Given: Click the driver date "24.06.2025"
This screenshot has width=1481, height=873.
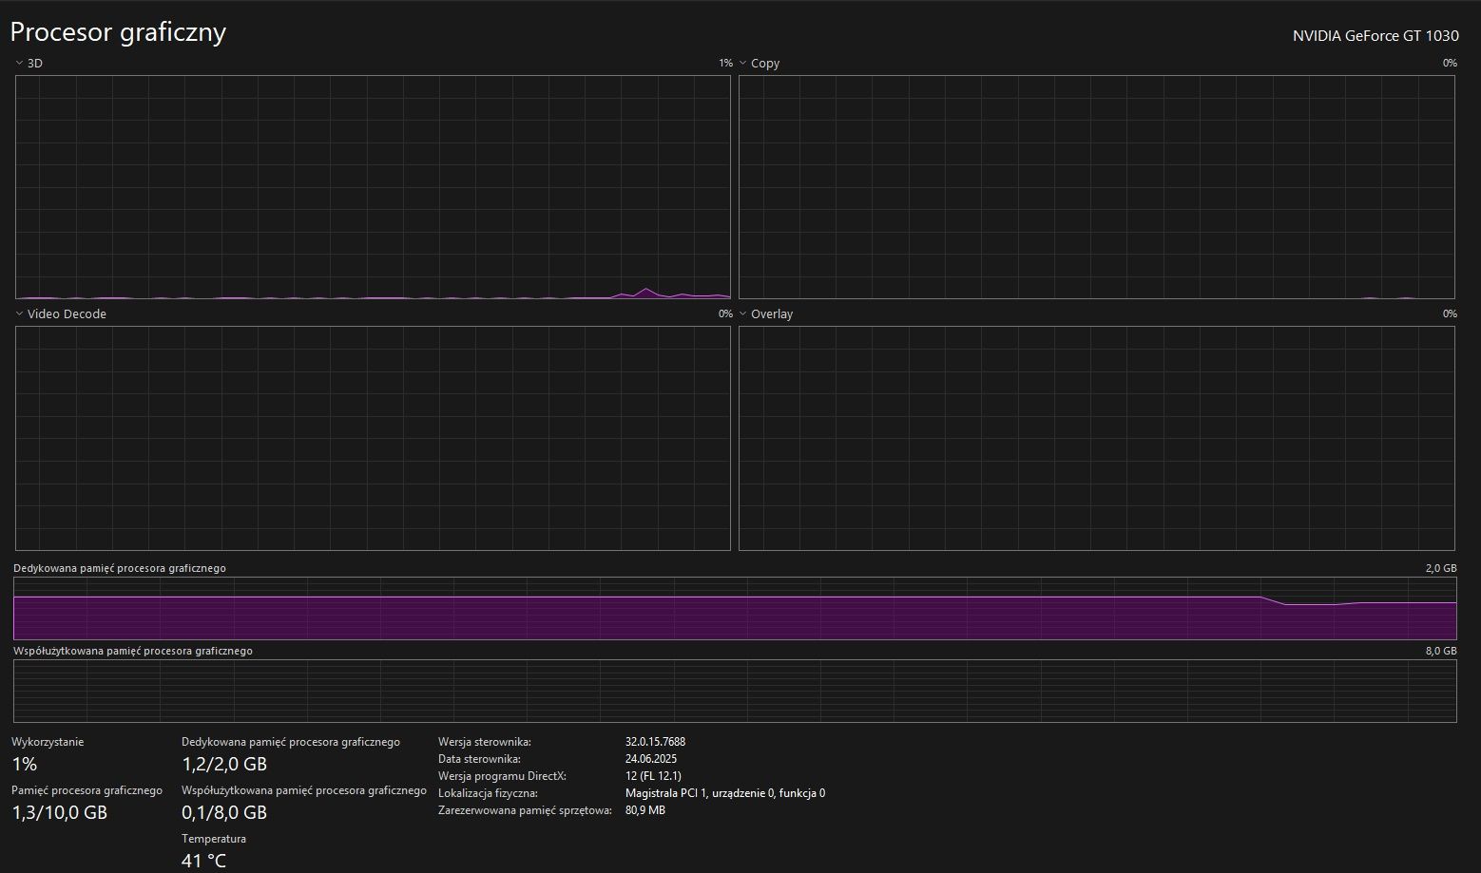Looking at the screenshot, I should tap(651, 759).
